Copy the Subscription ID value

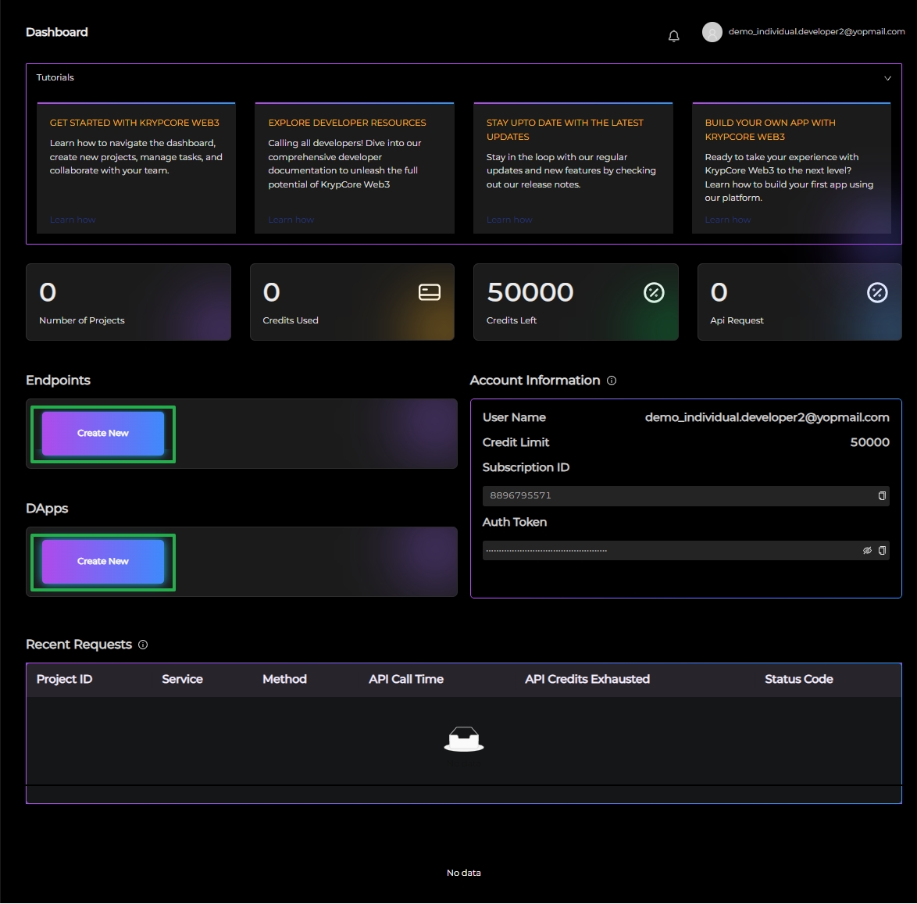coord(882,496)
